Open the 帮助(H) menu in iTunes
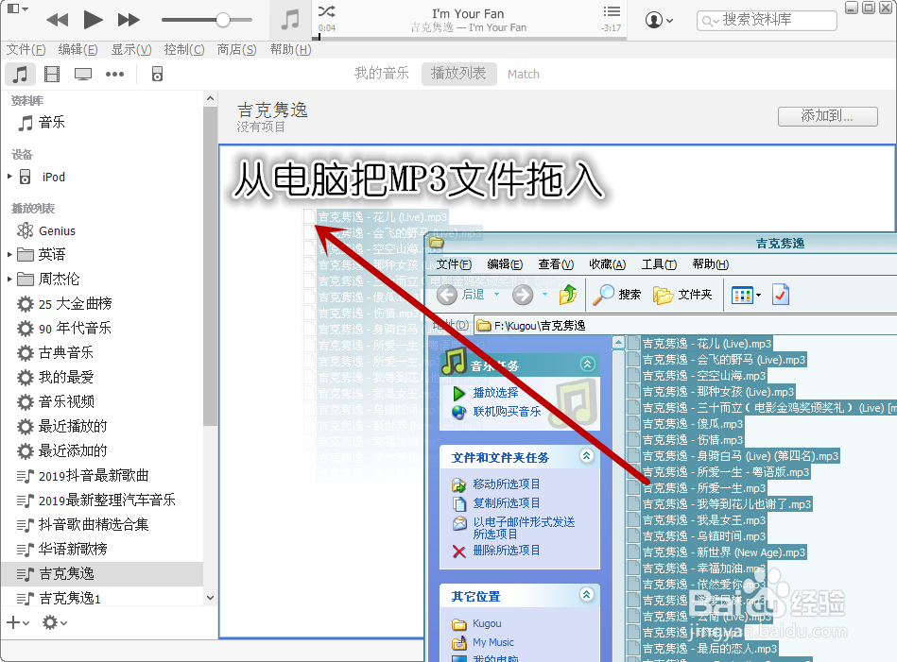Screen dimensions: 897x662 coord(290,50)
